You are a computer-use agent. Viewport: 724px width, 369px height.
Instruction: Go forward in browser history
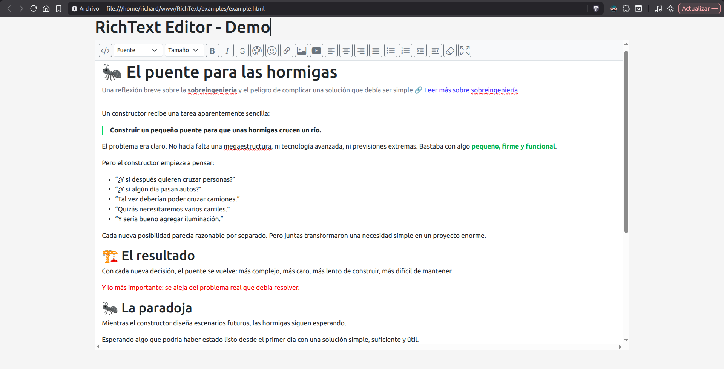tap(21, 8)
